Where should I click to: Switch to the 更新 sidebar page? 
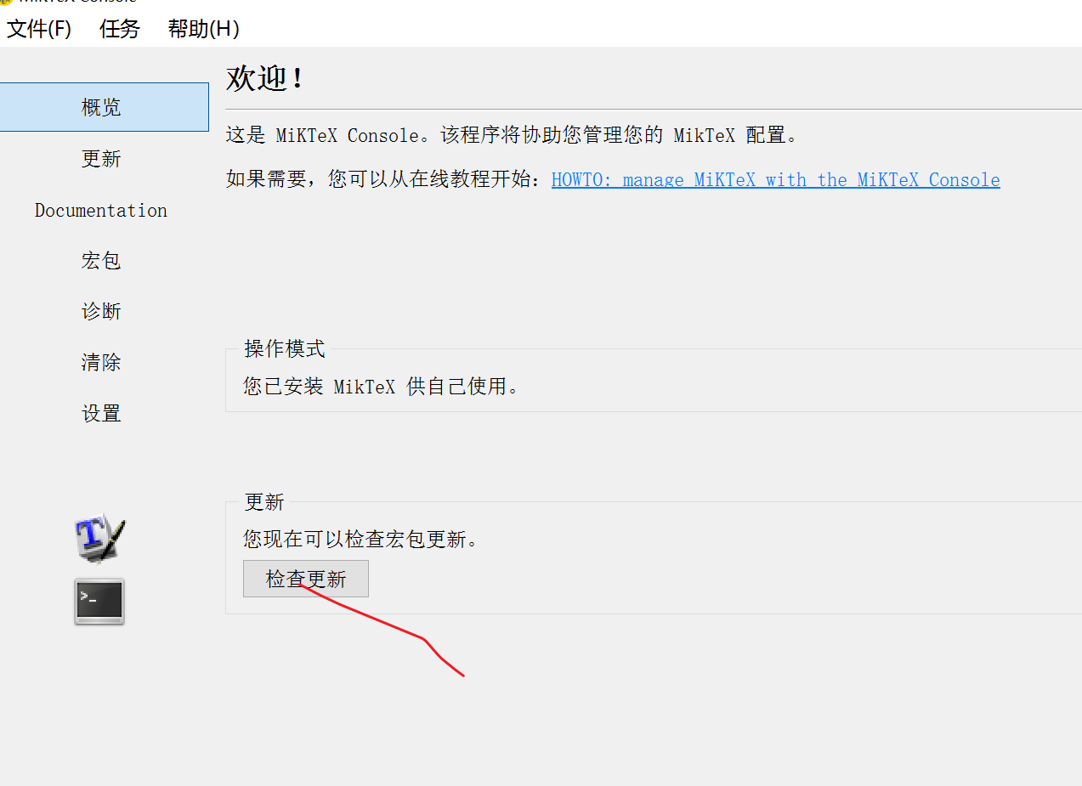point(101,159)
